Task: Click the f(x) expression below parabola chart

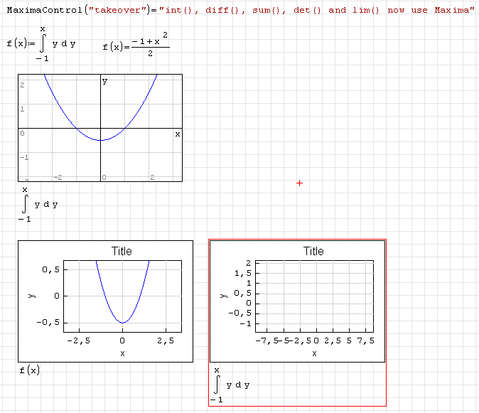Action: click(x=30, y=370)
